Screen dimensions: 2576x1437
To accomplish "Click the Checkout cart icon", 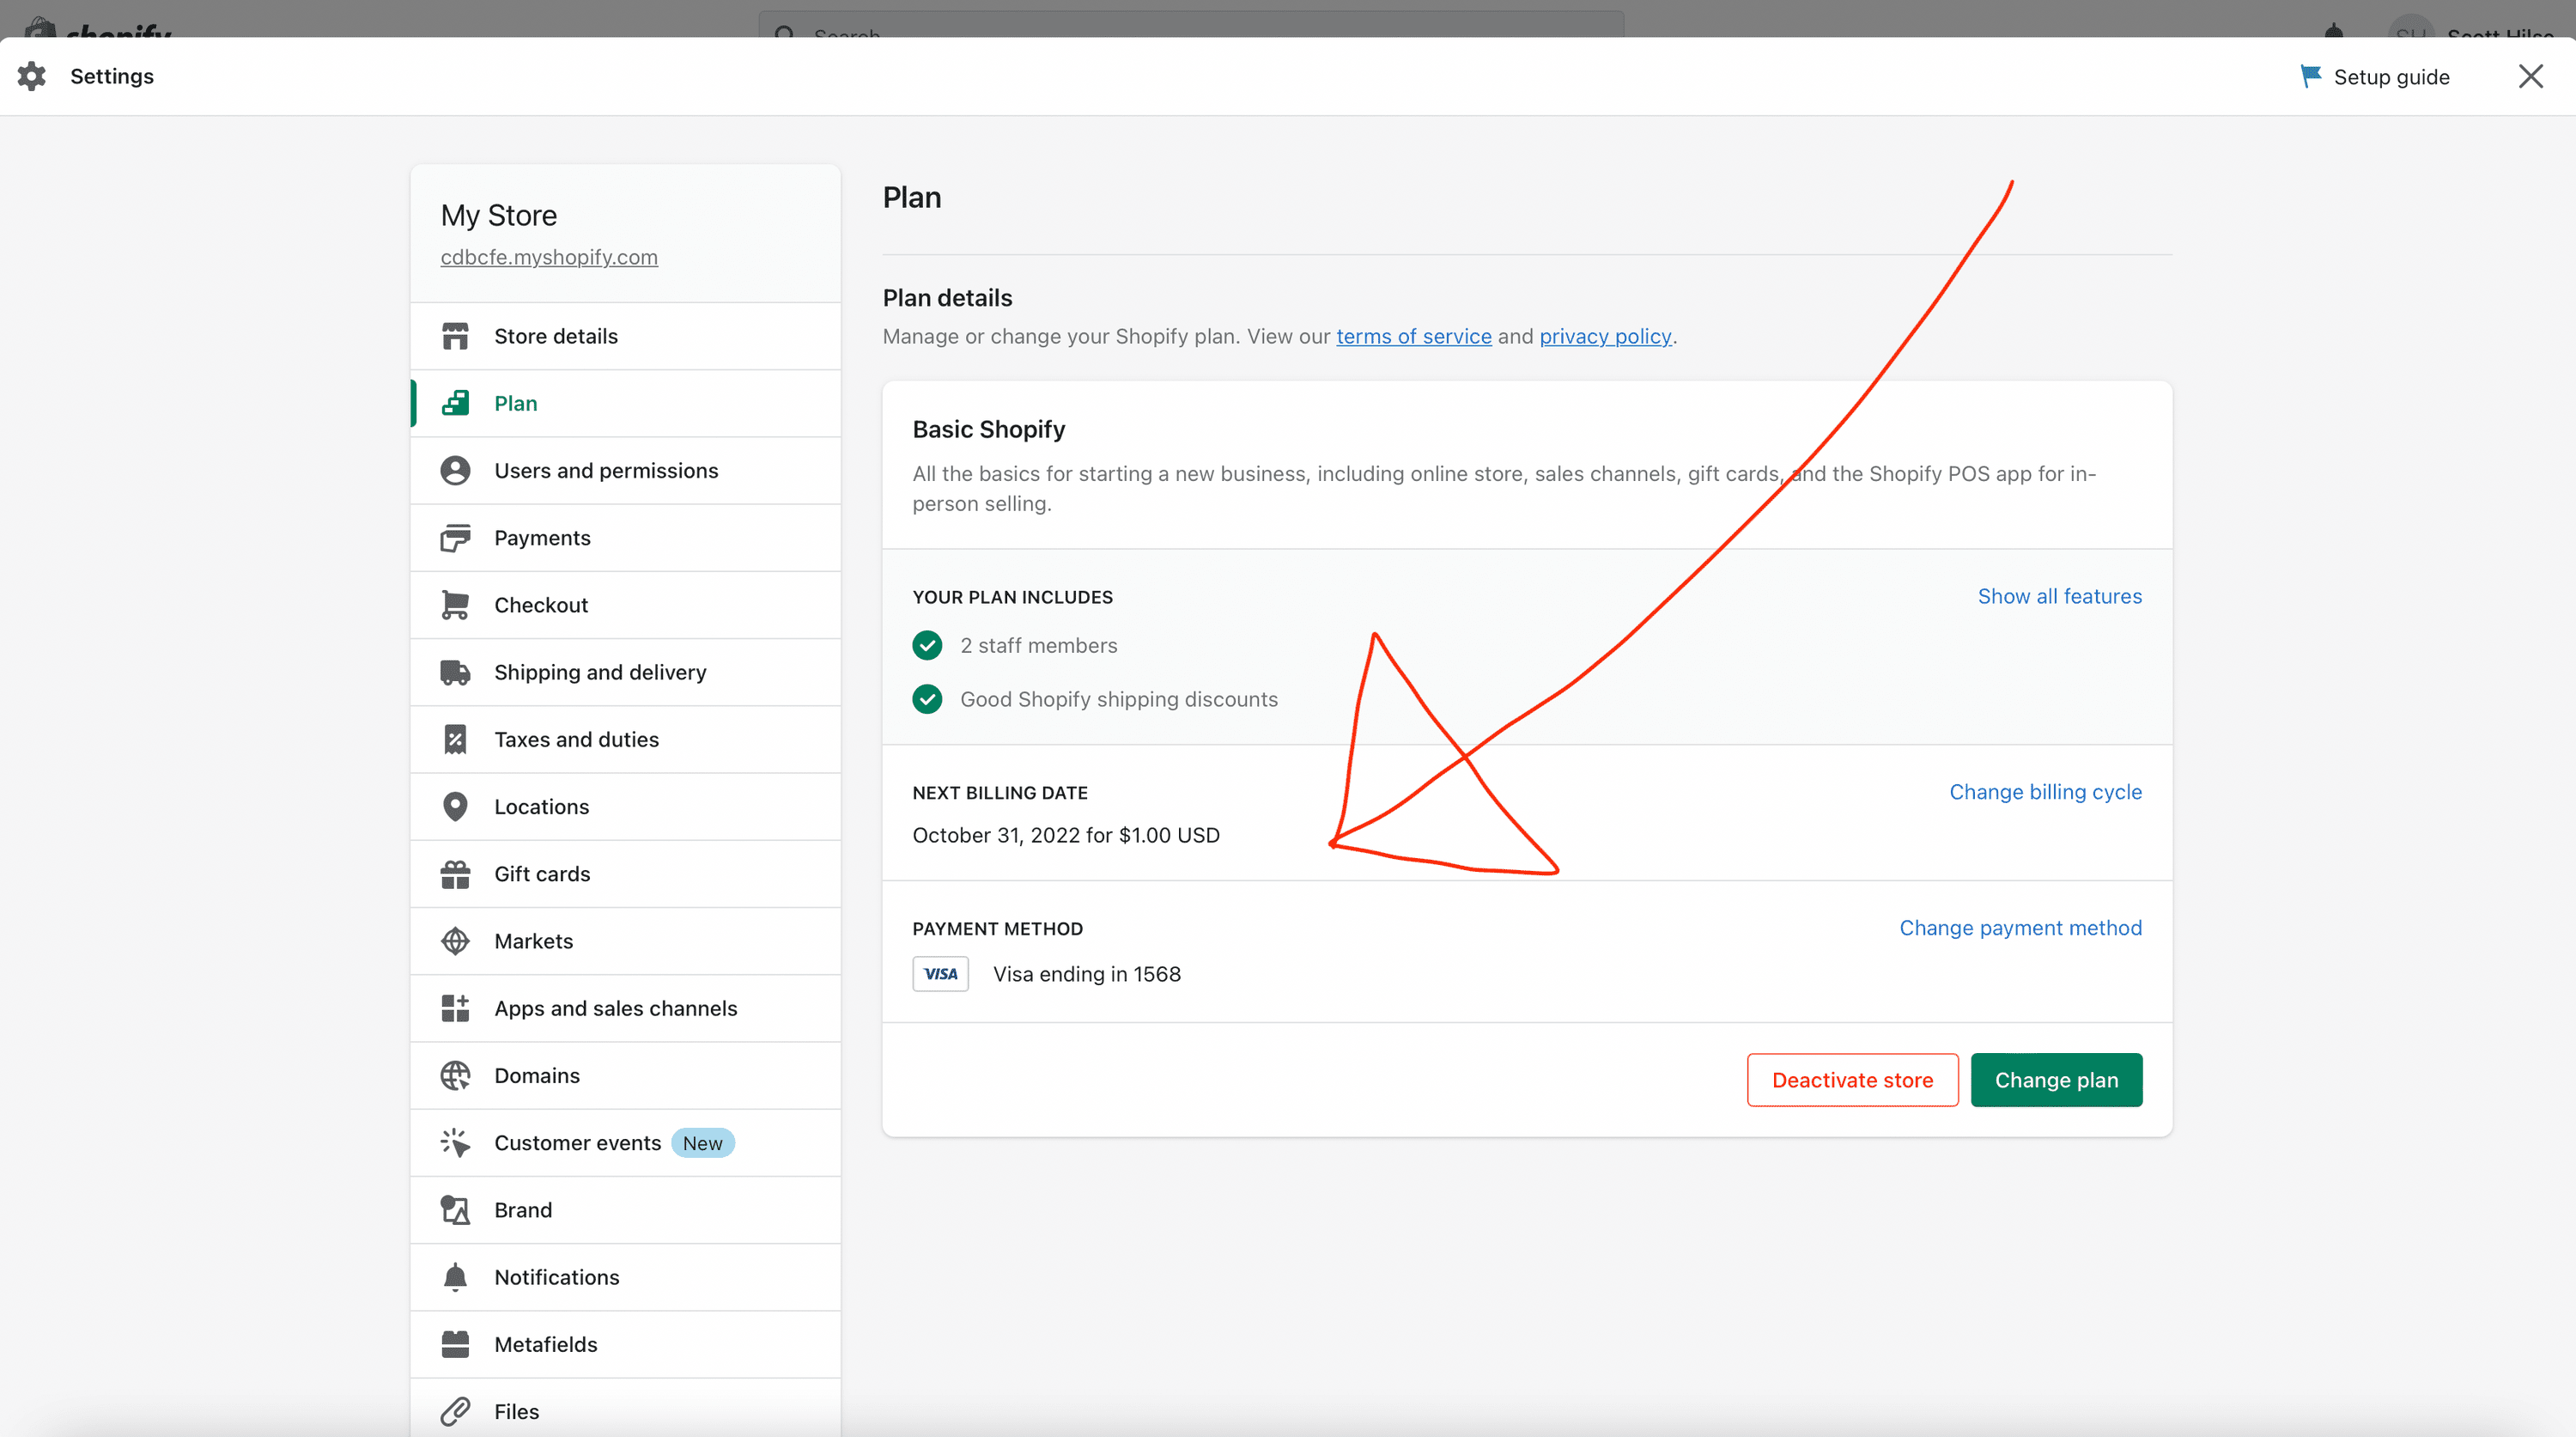I will 455,605.
